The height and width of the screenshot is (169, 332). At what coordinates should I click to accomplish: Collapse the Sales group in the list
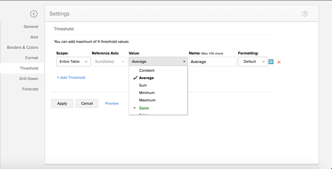pyautogui.click(x=135, y=108)
